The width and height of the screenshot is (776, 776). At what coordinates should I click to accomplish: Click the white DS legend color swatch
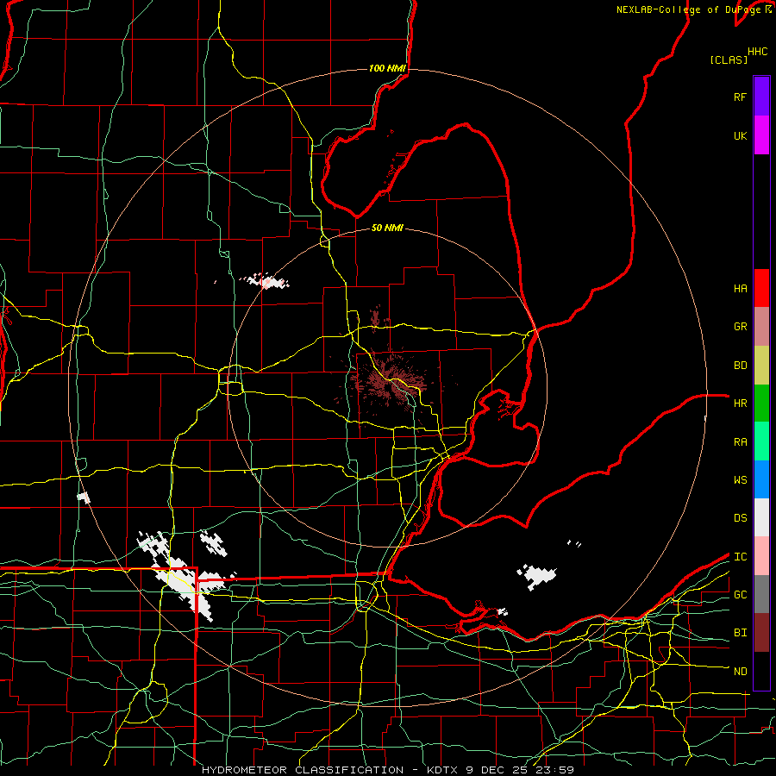(761, 517)
